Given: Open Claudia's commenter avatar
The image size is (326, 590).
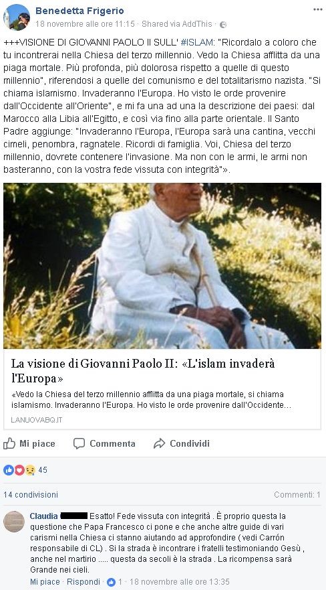Looking at the screenshot, I should [14, 522].
